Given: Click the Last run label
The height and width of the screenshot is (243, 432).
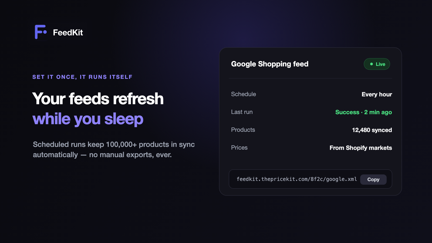Looking at the screenshot, I should click(x=242, y=112).
